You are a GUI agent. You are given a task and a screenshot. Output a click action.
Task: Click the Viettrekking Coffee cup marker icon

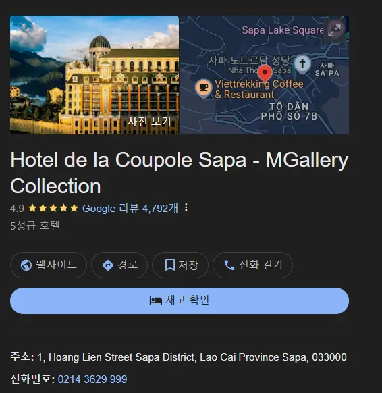point(203,88)
